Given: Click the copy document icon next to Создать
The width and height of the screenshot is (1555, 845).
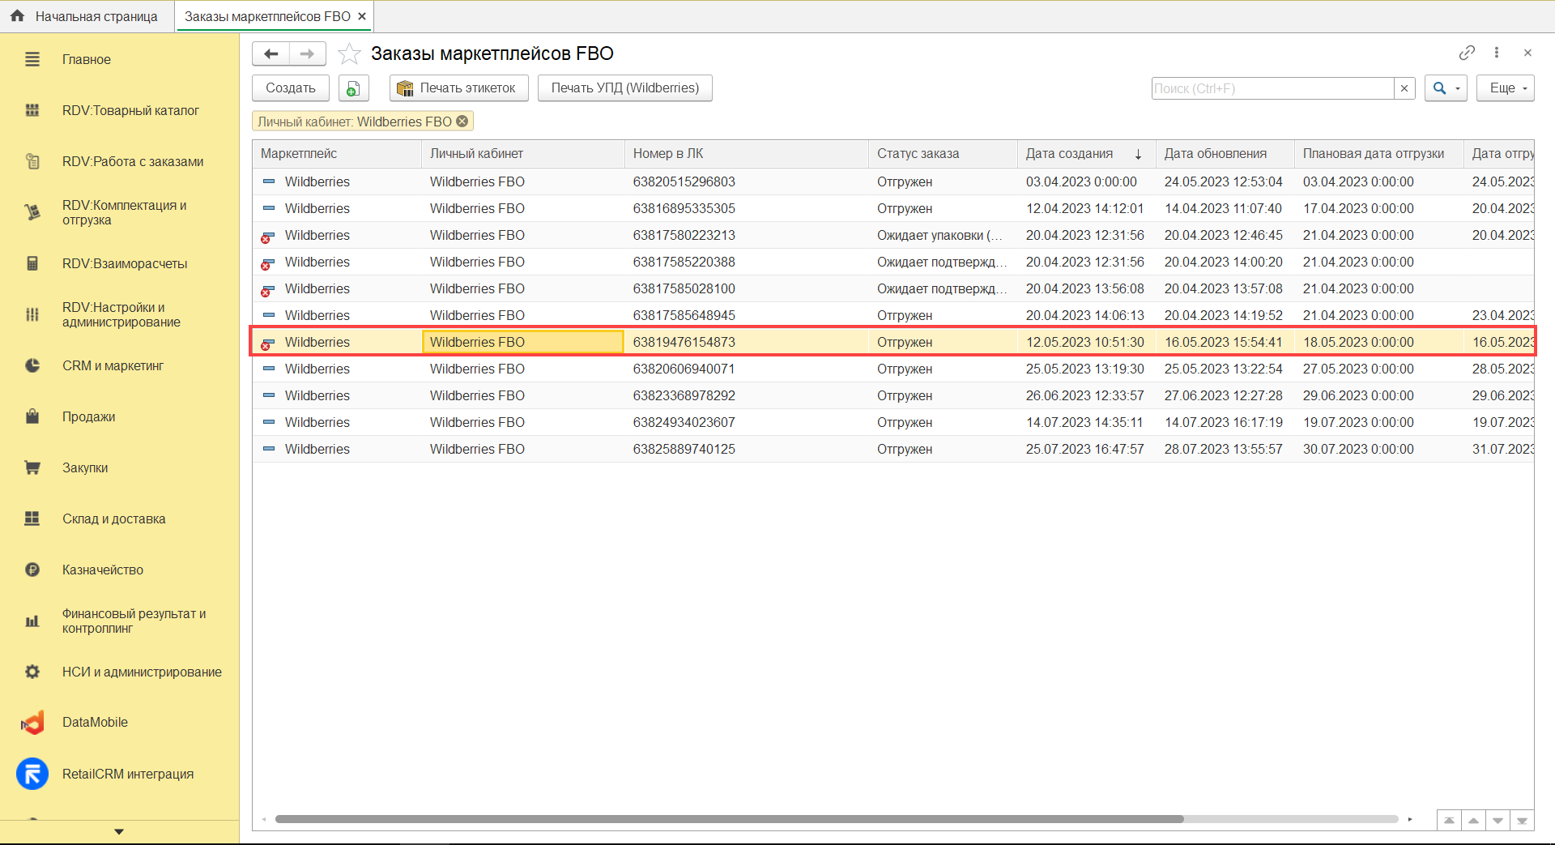Looking at the screenshot, I should tap(353, 88).
